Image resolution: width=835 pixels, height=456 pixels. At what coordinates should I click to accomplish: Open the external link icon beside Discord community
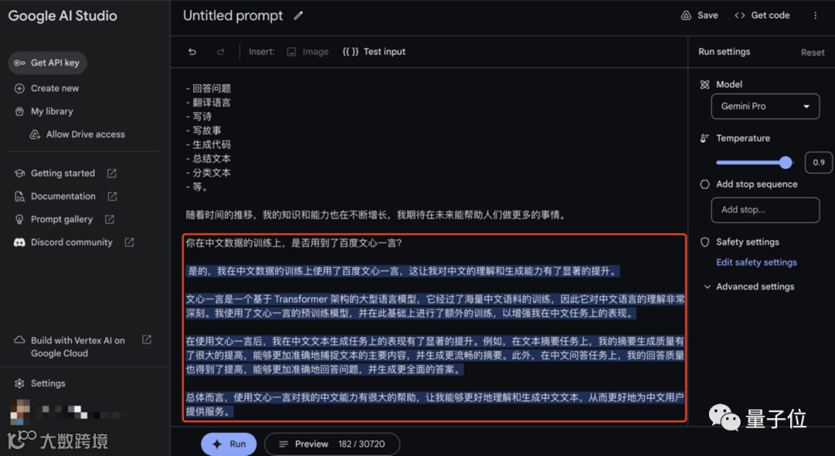[129, 242]
